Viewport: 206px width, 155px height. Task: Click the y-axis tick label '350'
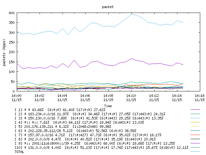(12, 23)
